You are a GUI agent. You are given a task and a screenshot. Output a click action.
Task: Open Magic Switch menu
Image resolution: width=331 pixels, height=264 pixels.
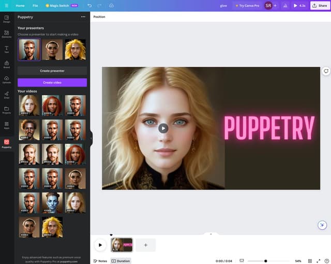point(62,6)
